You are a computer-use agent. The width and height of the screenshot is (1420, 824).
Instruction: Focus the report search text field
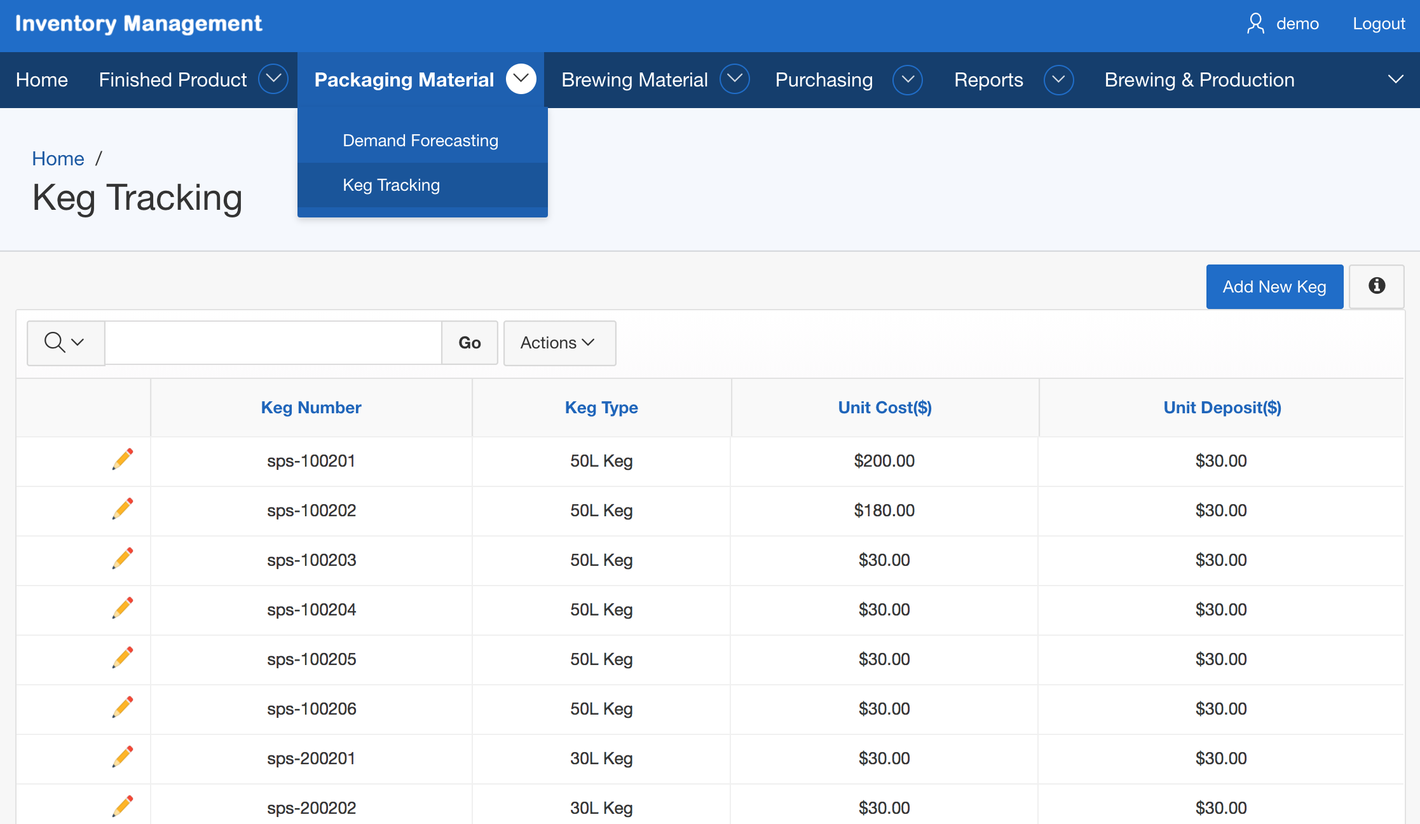(x=273, y=343)
